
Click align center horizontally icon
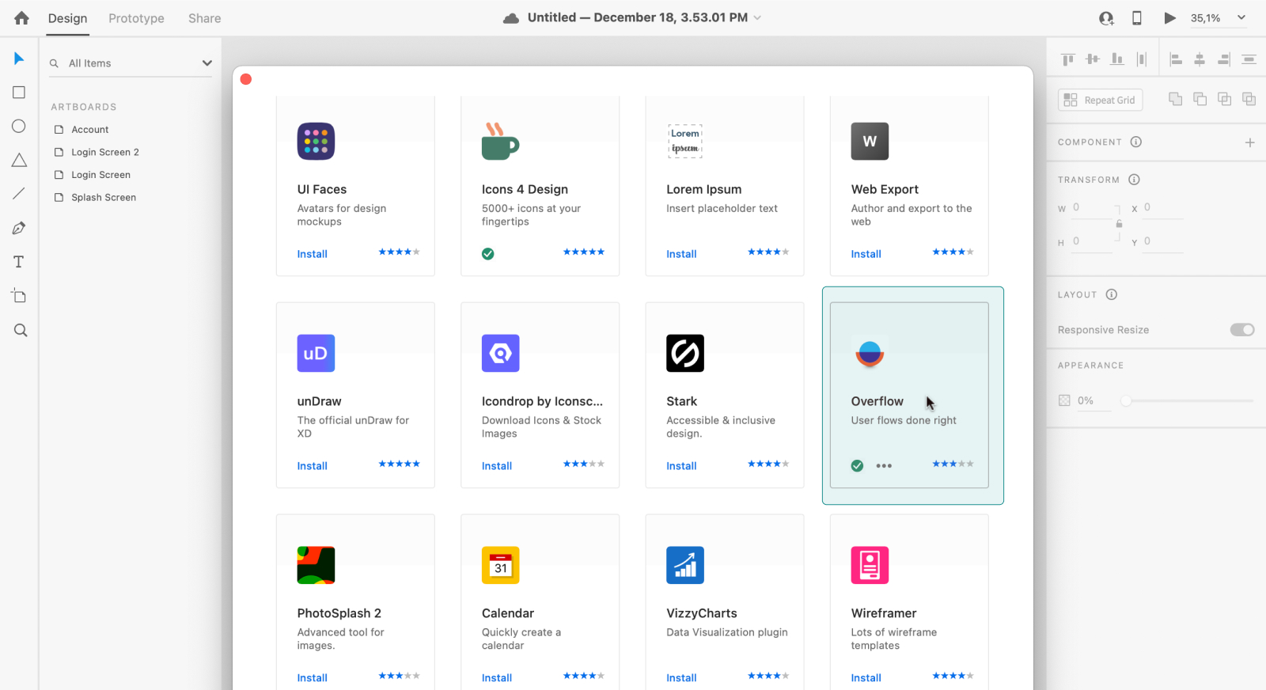point(1200,59)
